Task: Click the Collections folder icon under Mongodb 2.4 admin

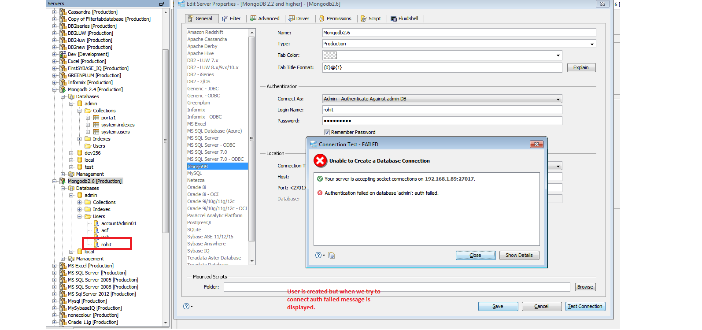Action: (x=88, y=111)
